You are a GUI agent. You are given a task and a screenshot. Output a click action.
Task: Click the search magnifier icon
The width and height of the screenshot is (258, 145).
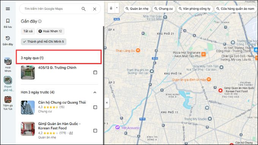(83, 9)
